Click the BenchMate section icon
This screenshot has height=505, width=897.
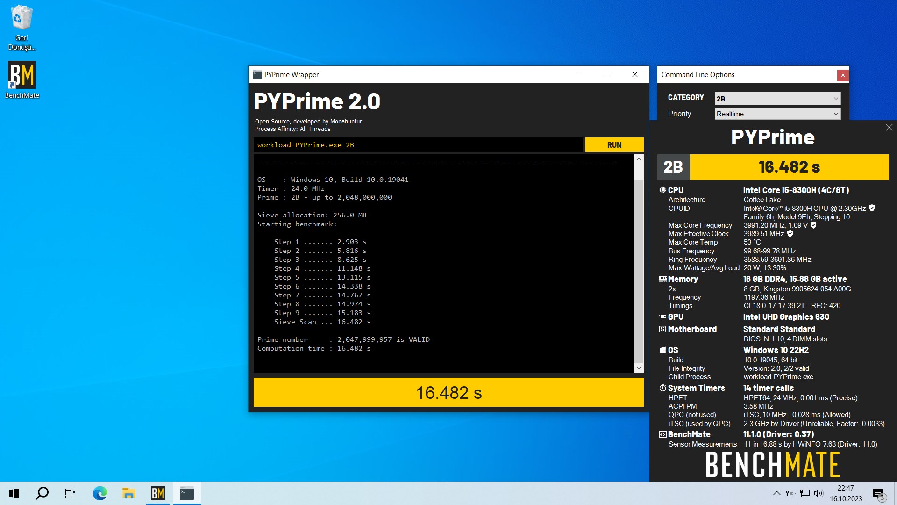(662, 434)
